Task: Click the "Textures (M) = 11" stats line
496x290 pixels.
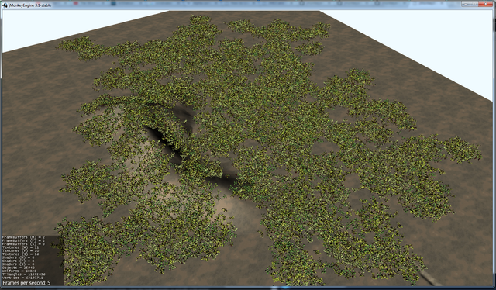Action: pyautogui.click(x=21, y=247)
